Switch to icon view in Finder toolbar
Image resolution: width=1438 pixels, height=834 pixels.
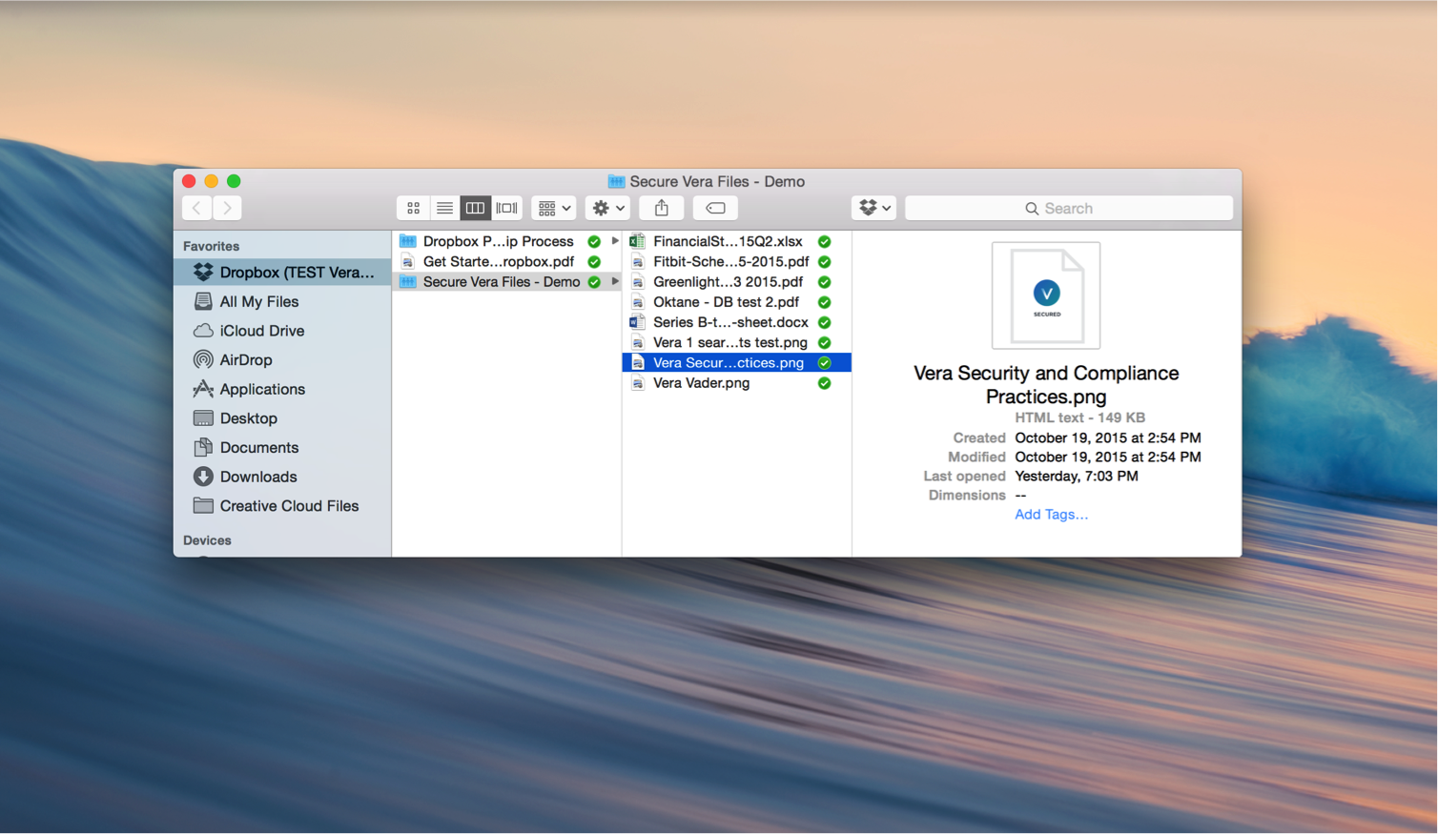tap(413, 208)
